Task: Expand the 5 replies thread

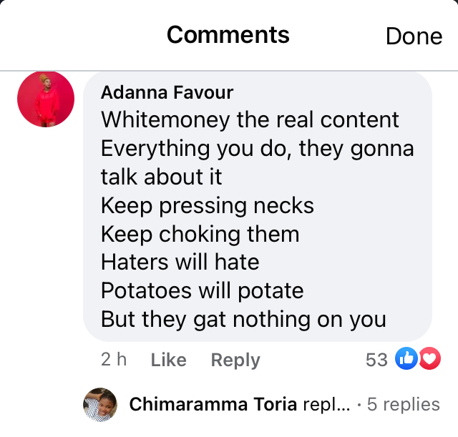Action: coord(403,405)
